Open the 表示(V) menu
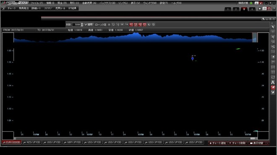Screen dimensions: 277x155 pyautogui.click(x=135, y=3)
